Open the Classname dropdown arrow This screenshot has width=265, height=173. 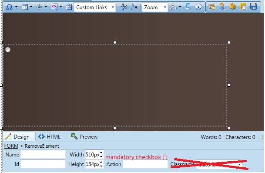(x=239, y=164)
